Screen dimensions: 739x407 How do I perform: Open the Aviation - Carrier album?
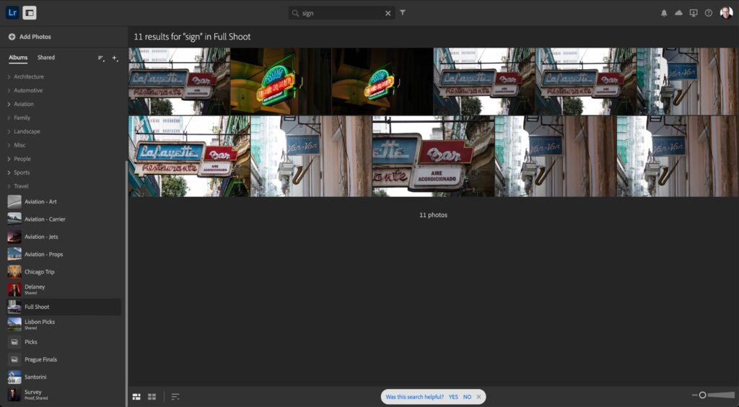pyautogui.click(x=64, y=219)
